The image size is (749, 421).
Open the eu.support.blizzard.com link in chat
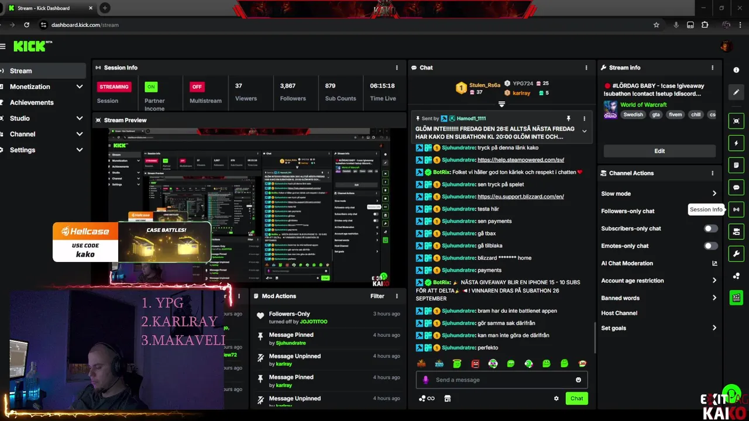click(x=520, y=196)
